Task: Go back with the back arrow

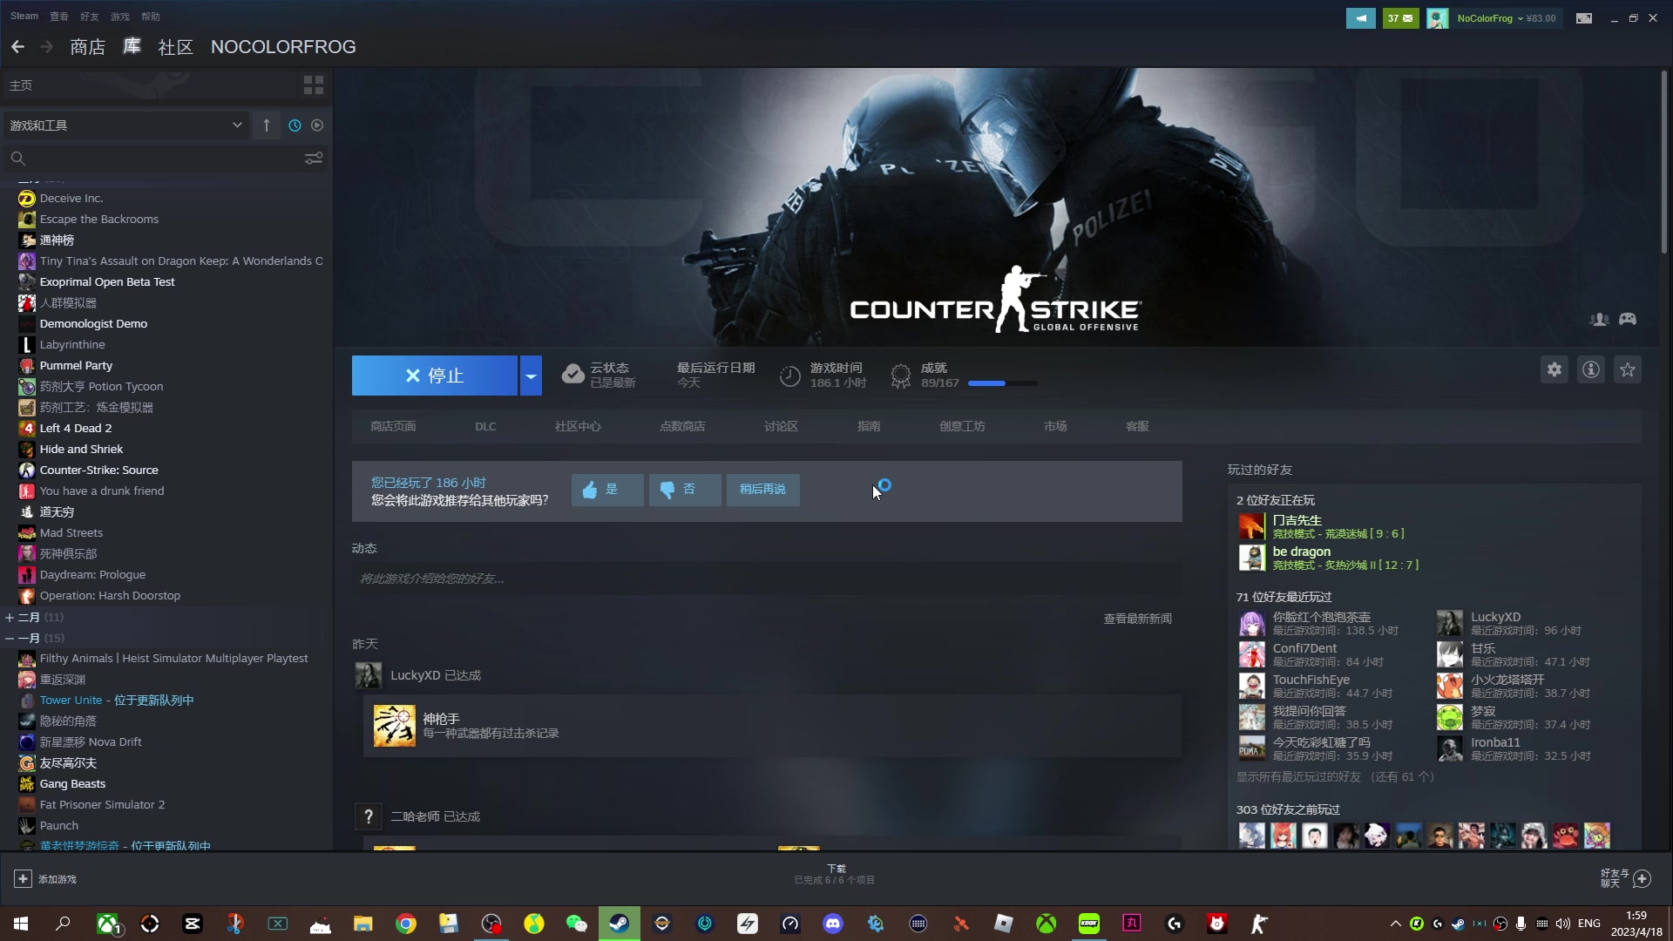Action: pos(17,47)
